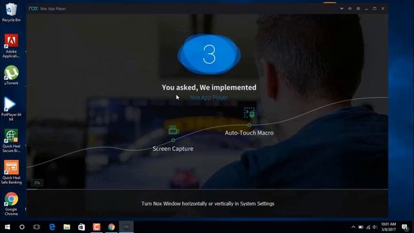Click the Screen Capture camera icon

click(x=173, y=129)
